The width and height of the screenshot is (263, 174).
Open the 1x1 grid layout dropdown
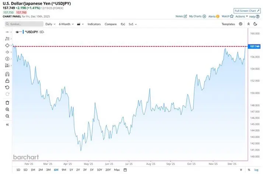coord(133,24)
